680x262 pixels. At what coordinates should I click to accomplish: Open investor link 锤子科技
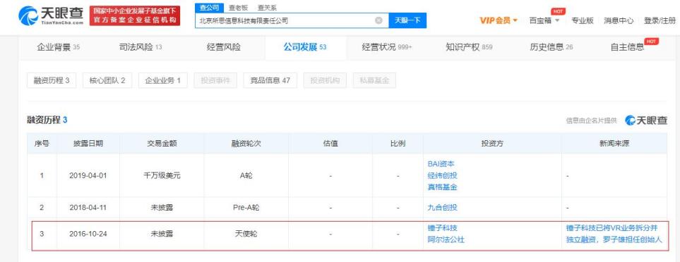(x=442, y=228)
